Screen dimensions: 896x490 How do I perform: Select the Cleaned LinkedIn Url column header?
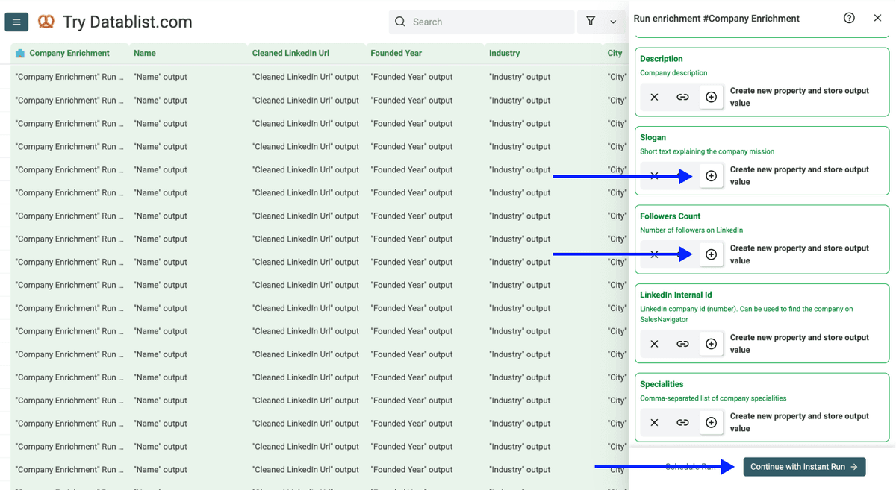307,54
